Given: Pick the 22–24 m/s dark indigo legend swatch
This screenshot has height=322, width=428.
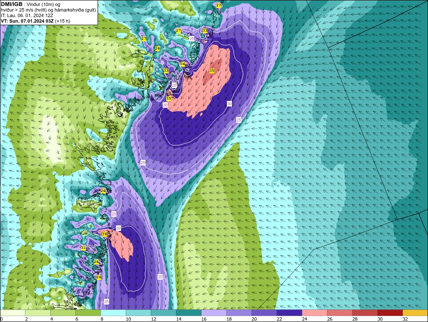Looking at the screenshot, I should click(289, 313).
